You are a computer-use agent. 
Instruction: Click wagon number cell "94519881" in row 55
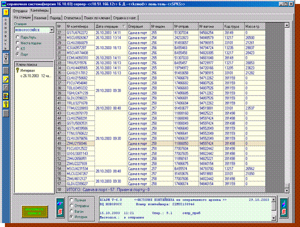pyautogui.click(x=211, y=174)
